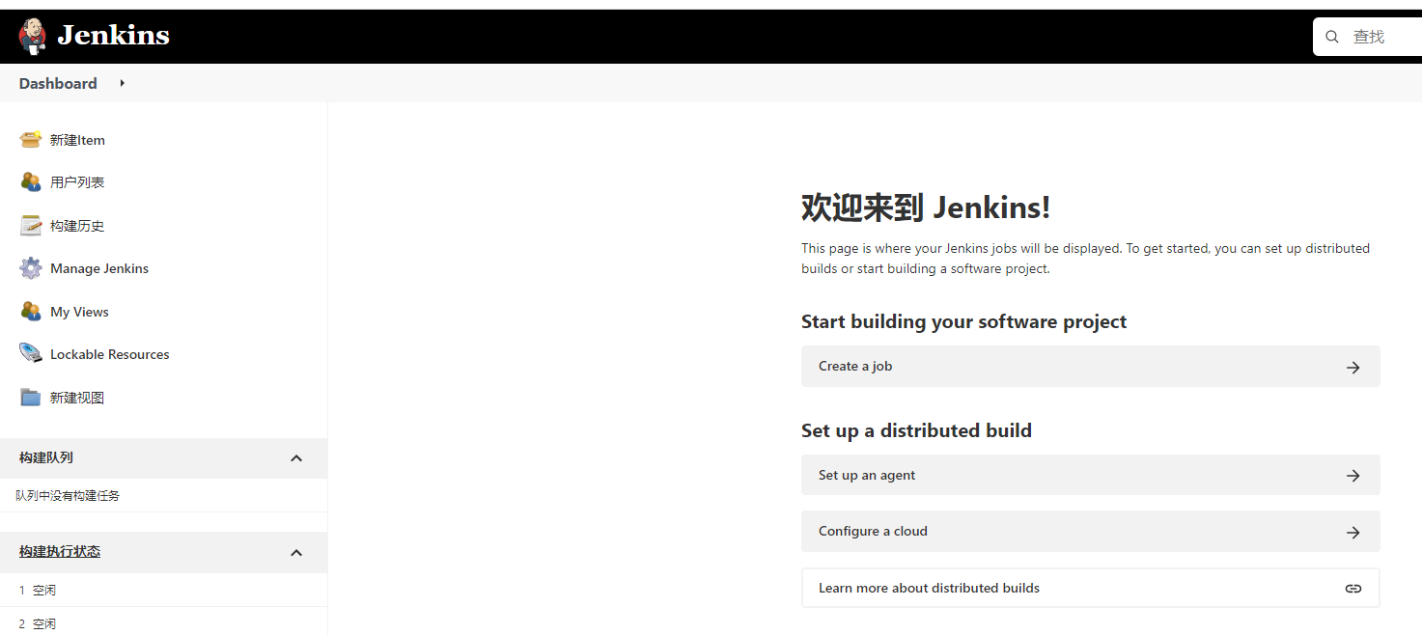
Task: Collapse the 构建执行状态 panel chevron
Action: [296, 553]
